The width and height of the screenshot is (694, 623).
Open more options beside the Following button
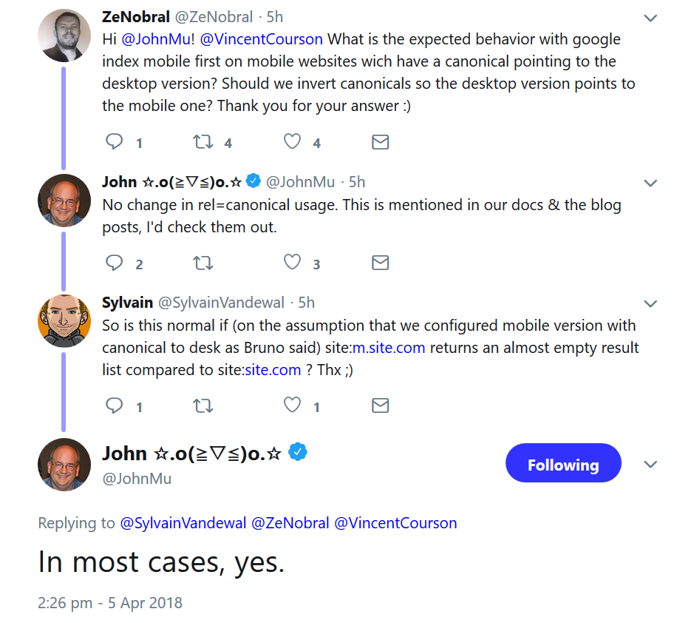(x=650, y=464)
